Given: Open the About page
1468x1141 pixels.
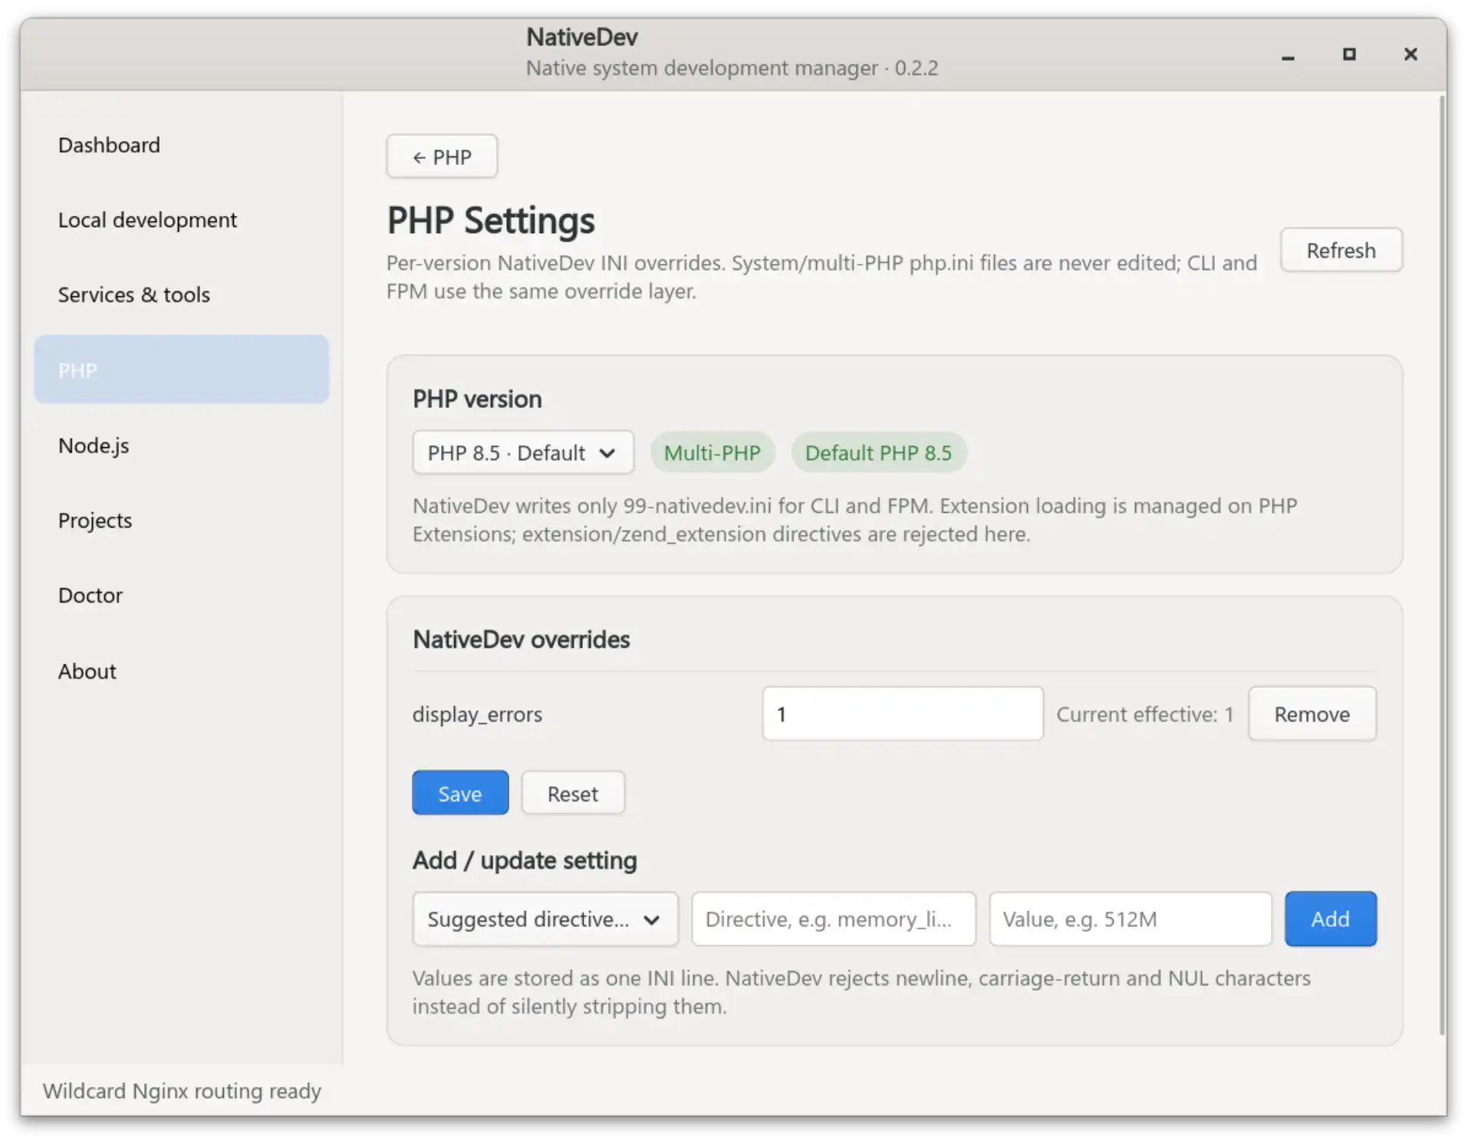Looking at the screenshot, I should tap(181, 671).
